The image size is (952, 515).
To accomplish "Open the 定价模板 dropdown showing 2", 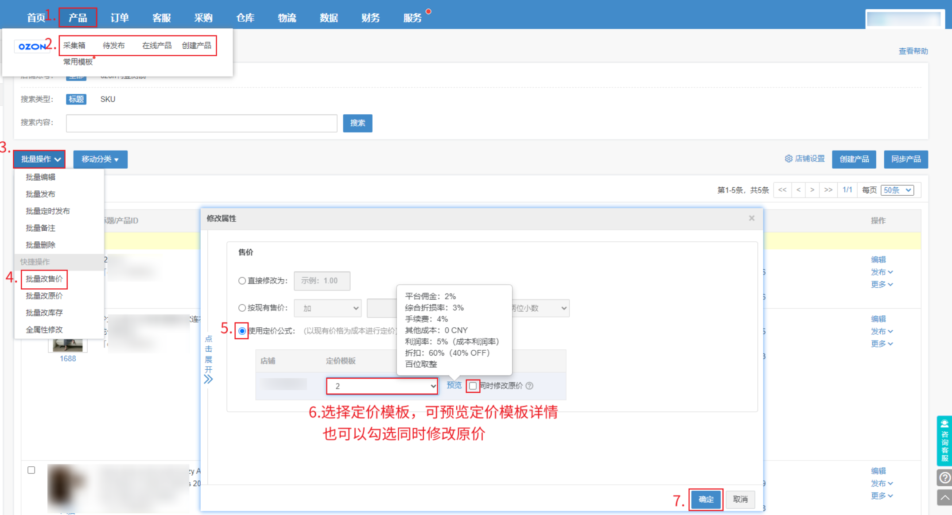I will click(x=382, y=386).
